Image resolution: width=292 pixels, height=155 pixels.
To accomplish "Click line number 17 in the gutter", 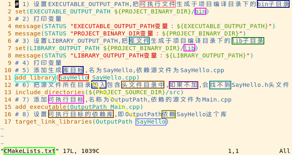I will (x=8, y=122).
